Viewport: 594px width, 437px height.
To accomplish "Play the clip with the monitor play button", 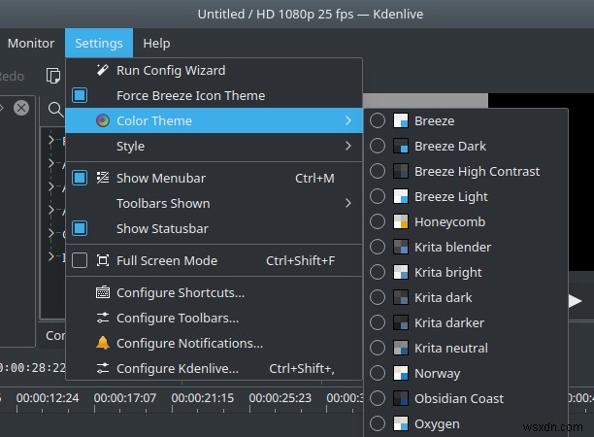I will point(575,300).
